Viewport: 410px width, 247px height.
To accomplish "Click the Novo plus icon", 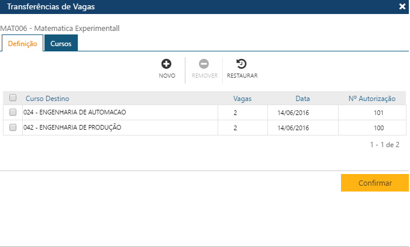I will (x=167, y=64).
